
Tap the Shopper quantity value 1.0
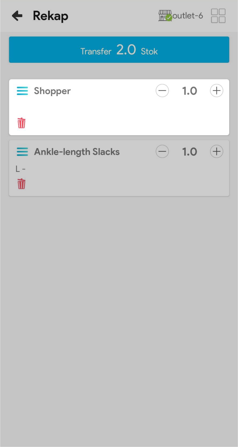189,91
